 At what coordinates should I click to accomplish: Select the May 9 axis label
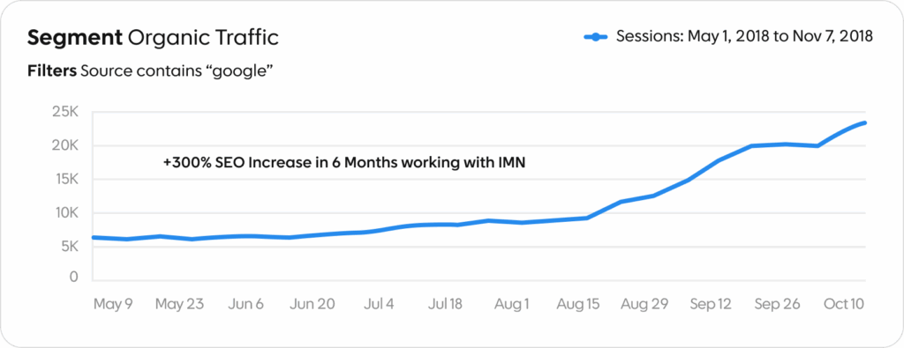pyautogui.click(x=113, y=304)
